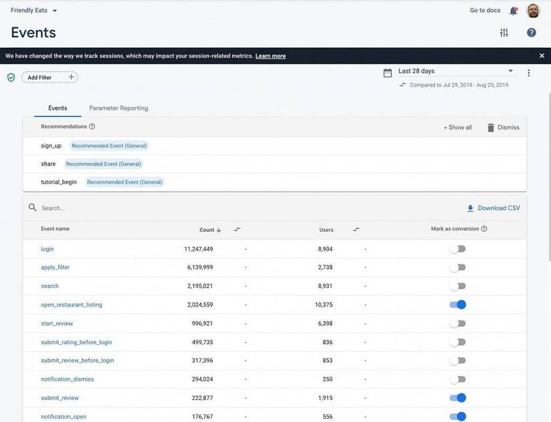Click the shield check filter icon

tap(10, 76)
